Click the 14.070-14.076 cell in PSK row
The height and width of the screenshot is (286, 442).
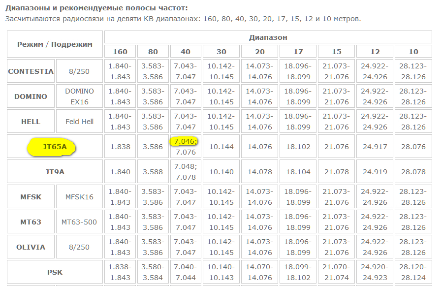(260, 272)
